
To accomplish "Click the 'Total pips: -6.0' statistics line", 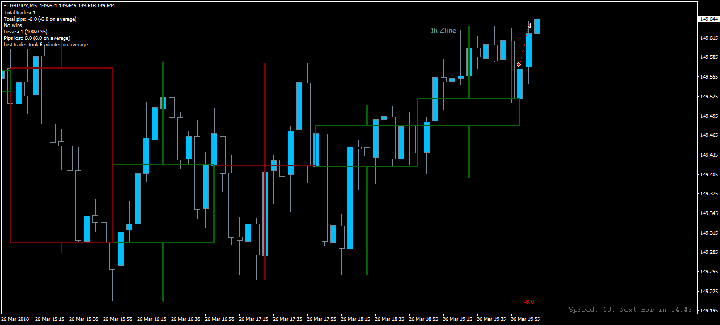I will pos(40,19).
